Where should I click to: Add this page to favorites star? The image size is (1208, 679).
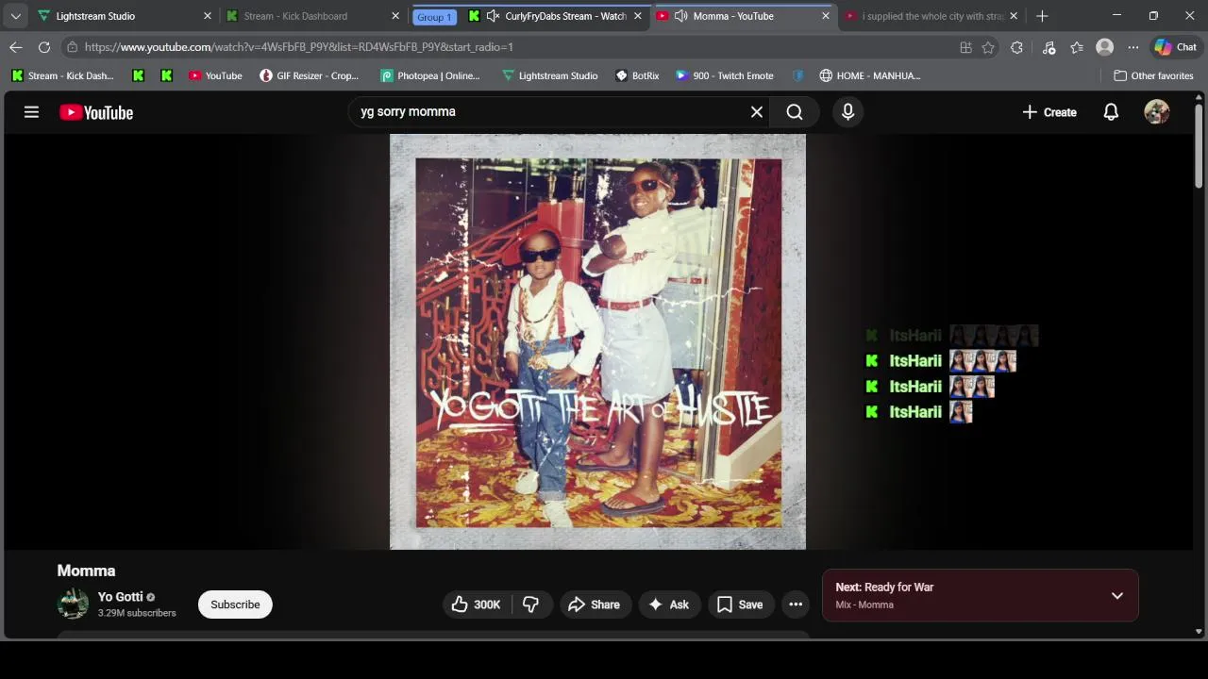click(988, 47)
